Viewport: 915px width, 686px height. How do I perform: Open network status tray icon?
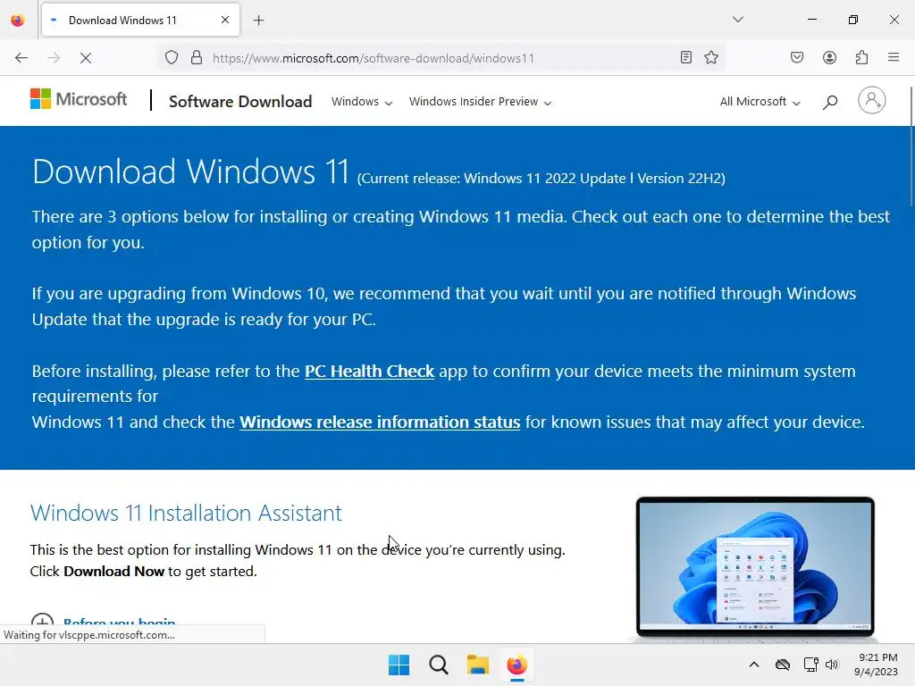[x=810, y=665]
